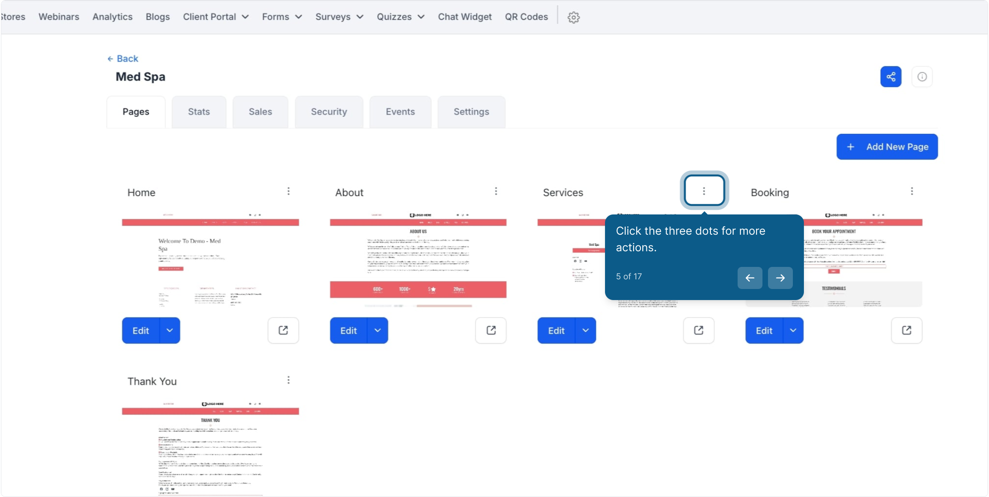Open Blogs in the top navigation
Screen dimensions: 989x497
click(x=158, y=17)
